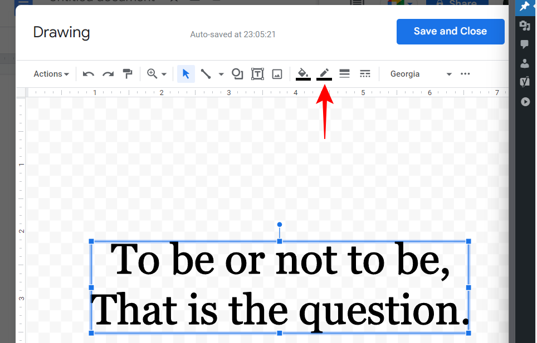The image size is (537, 343).
Task: Open the fill color bucket picker
Action: [x=303, y=74]
